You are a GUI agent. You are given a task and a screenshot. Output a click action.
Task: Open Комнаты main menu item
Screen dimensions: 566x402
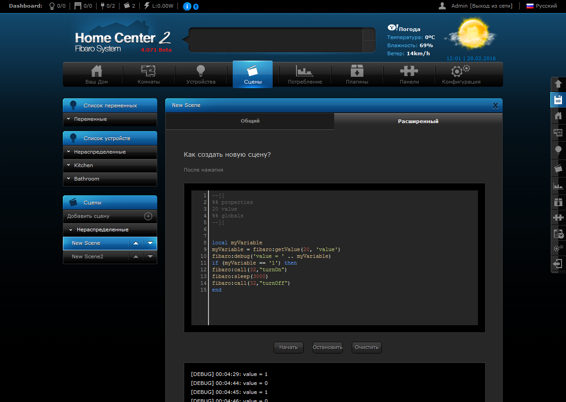pos(149,74)
